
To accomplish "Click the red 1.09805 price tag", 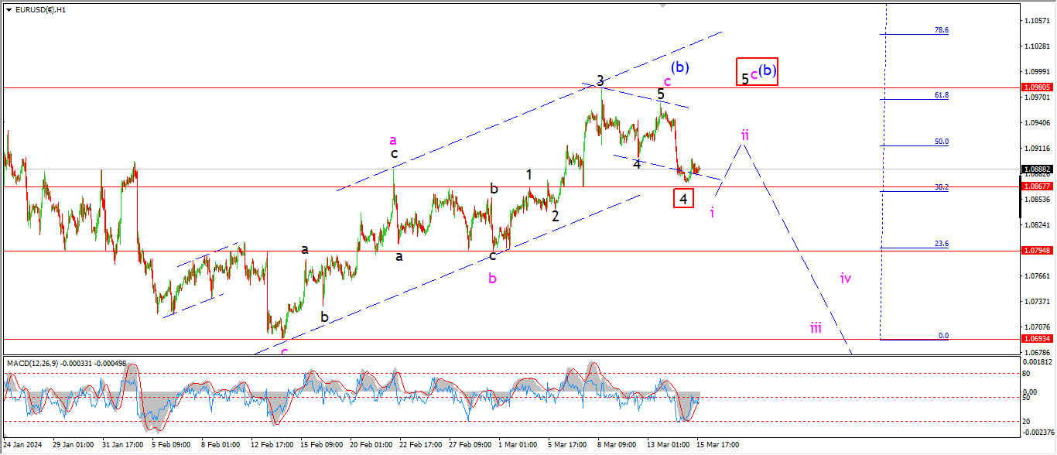I will coord(1037,87).
